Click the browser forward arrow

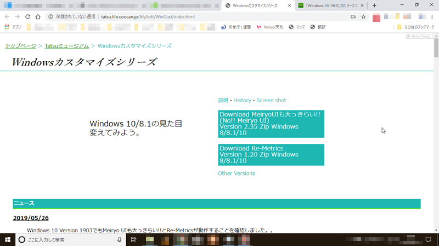coord(18,17)
